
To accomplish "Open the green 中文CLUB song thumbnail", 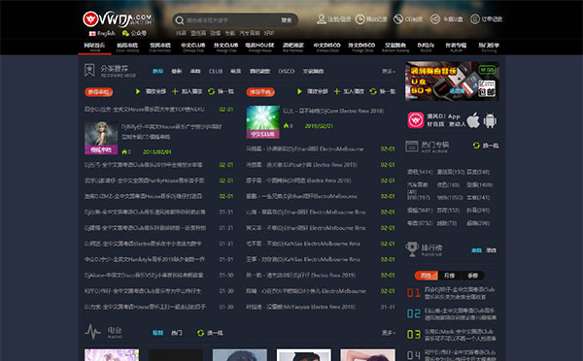I will pyautogui.click(x=263, y=122).
